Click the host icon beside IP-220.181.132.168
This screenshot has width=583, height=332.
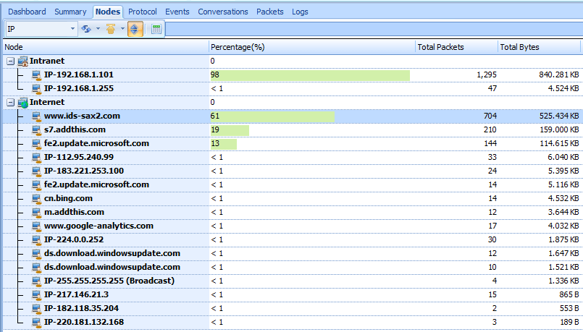(36, 323)
